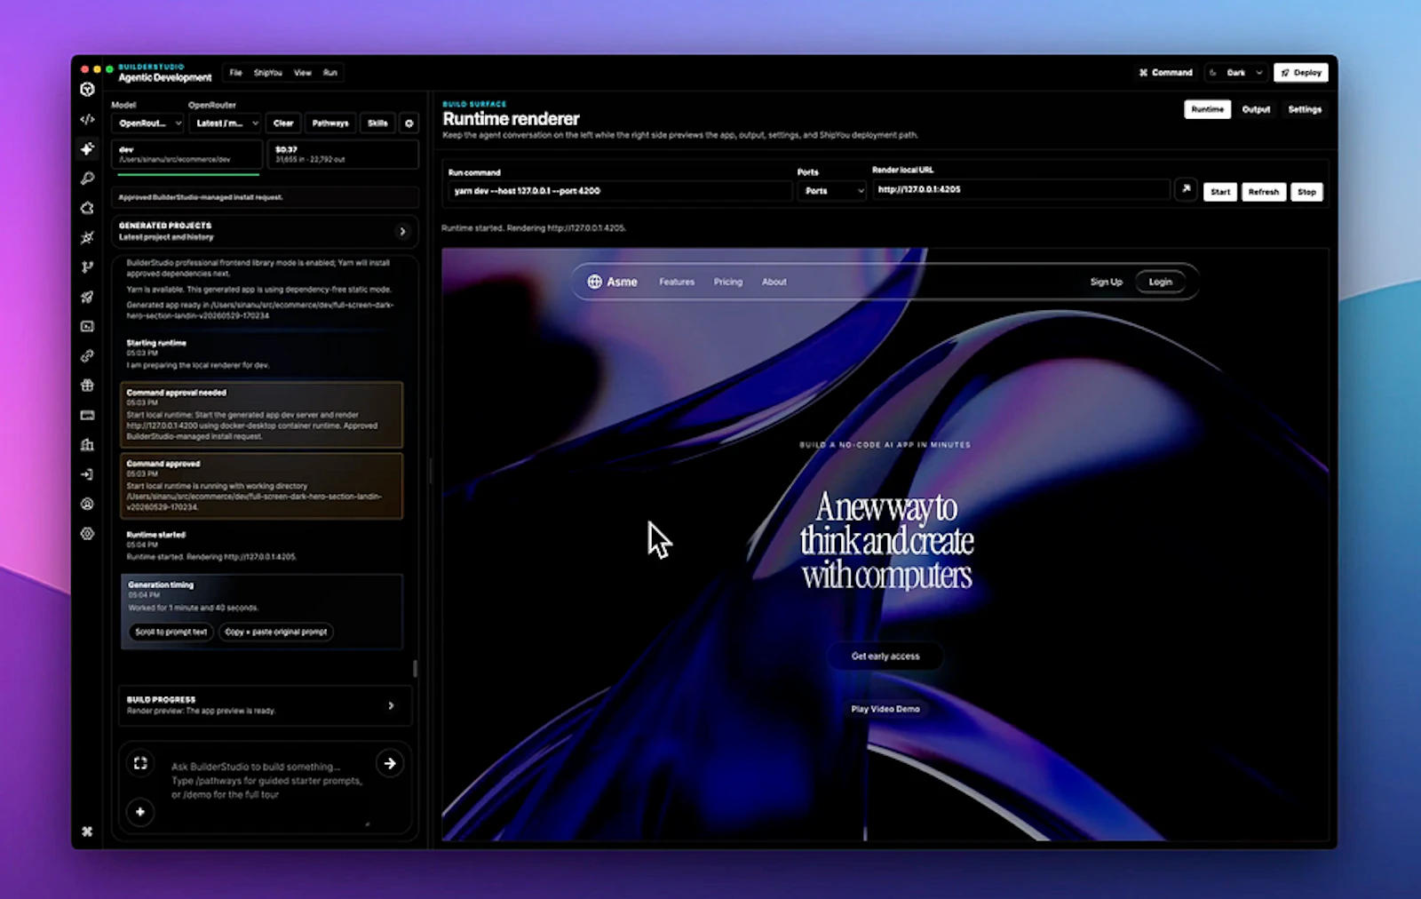Click Features in preview navbar

point(677,282)
